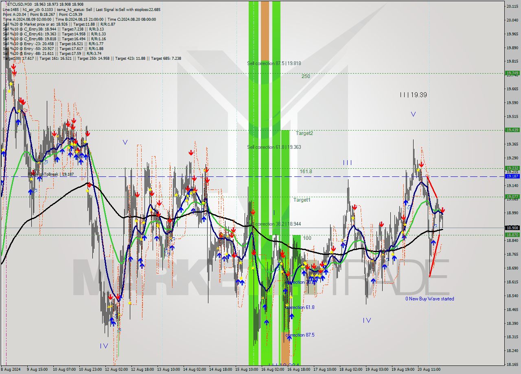Click the blue 'correction 87.5' label
The height and width of the screenshot is (374, 521).
tap(300, 335)
